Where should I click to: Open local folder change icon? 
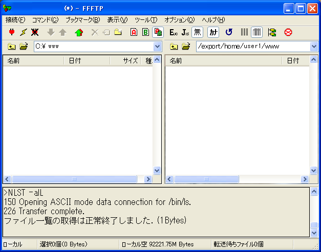(x=24, y=47)
